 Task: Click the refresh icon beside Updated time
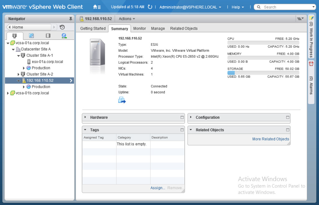click(x=150, y=7)
